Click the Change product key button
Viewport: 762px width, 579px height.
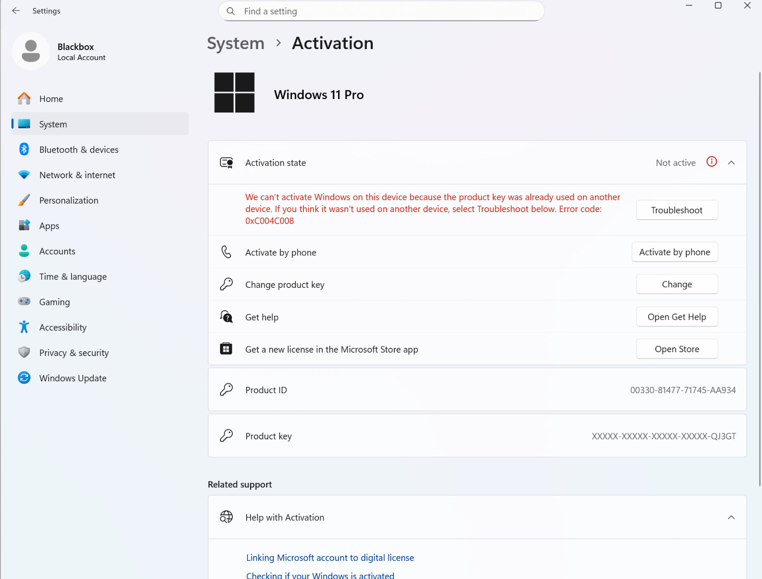[677, 284]
